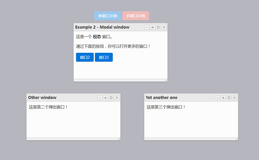Click the resize grip of Other window

click(119, 139)
